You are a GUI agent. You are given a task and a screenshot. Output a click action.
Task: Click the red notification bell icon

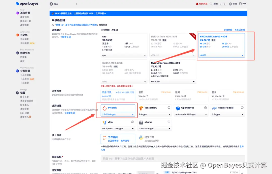[x=197, y=4]
